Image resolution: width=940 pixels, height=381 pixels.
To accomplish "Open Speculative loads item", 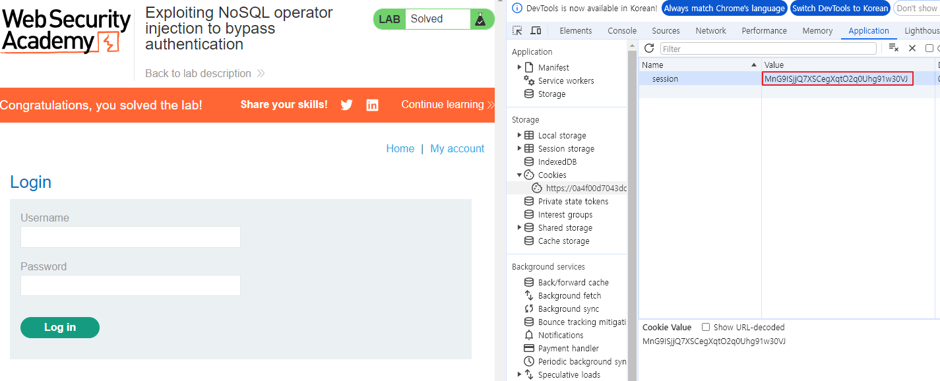I will pyautogui.click(x=569, y=374).
